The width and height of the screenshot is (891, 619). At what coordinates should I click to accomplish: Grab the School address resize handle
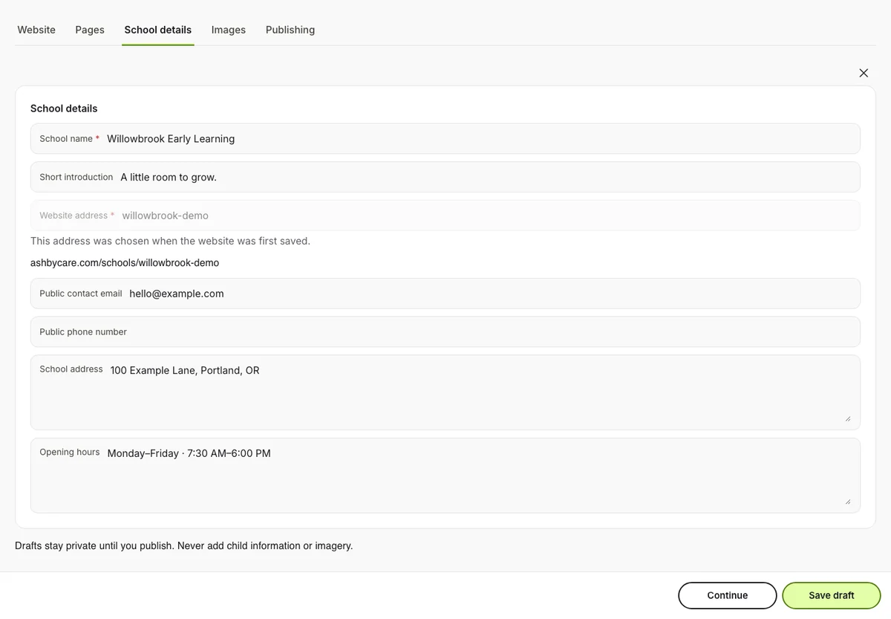(848, 418)
